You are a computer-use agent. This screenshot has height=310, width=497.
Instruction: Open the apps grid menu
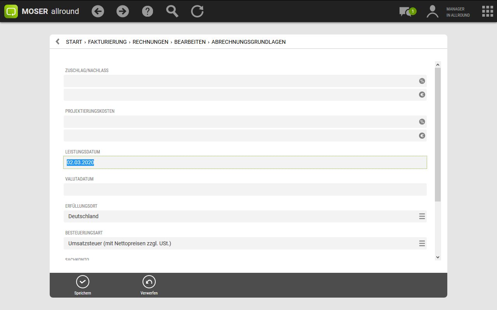tap(487, 11)
